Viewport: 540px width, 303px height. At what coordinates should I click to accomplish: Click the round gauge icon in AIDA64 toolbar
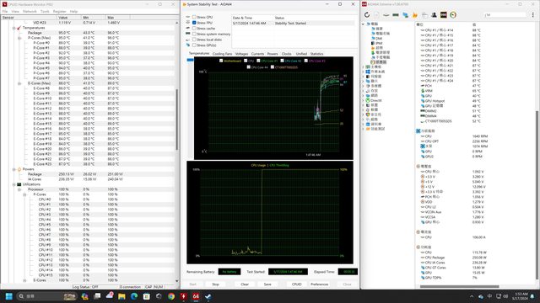tap(453, 15)
